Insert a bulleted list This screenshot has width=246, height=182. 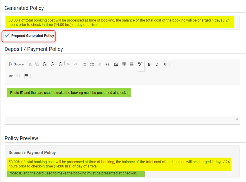[x=92, y=64]
